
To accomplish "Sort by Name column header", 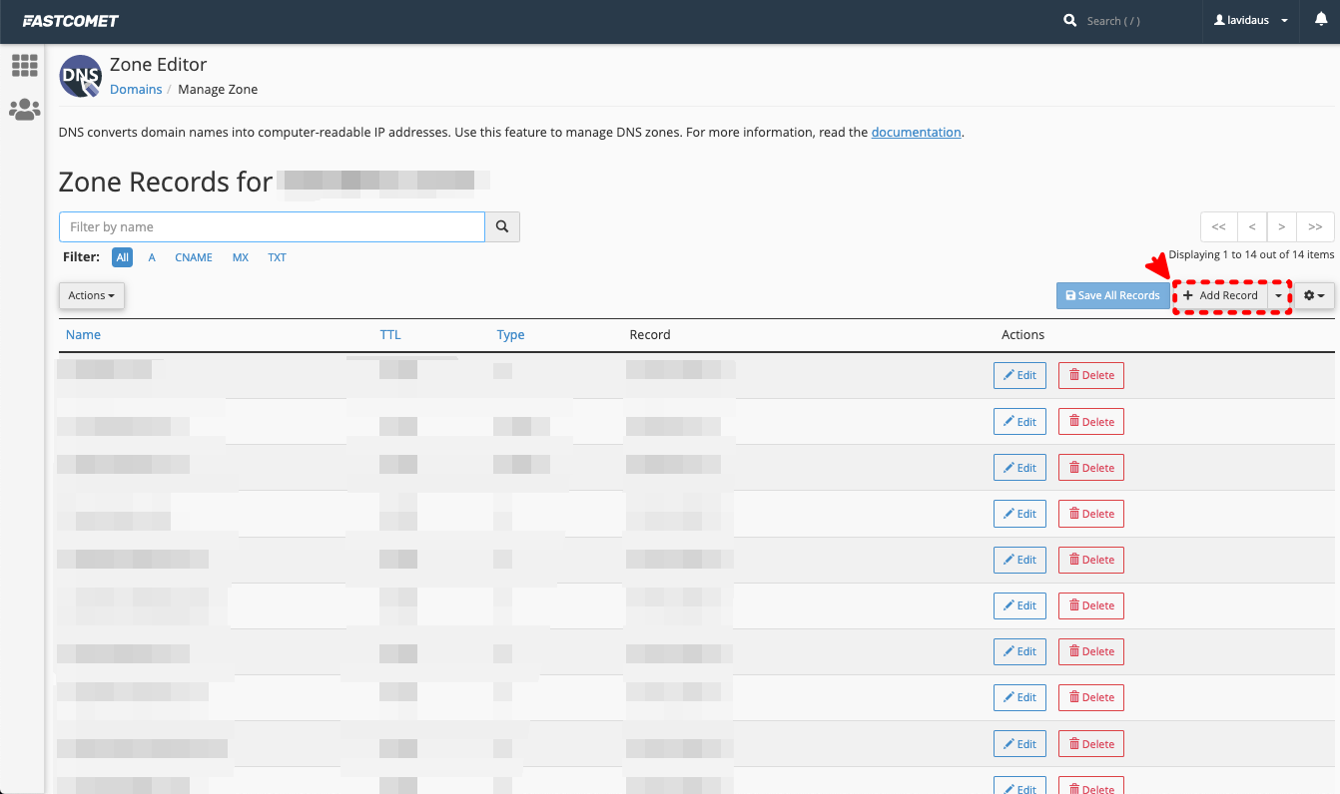I will 83,335.
